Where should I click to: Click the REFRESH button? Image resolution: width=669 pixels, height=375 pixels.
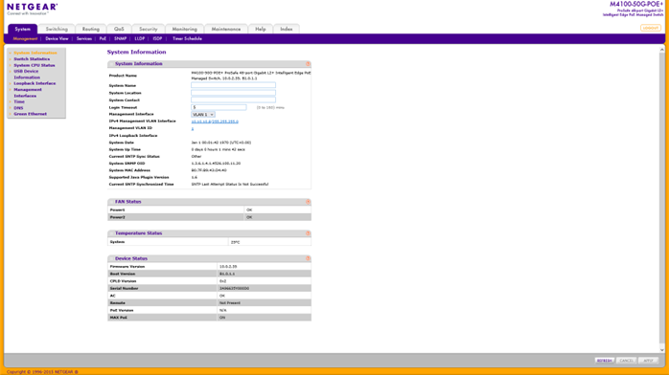point(605,361)
